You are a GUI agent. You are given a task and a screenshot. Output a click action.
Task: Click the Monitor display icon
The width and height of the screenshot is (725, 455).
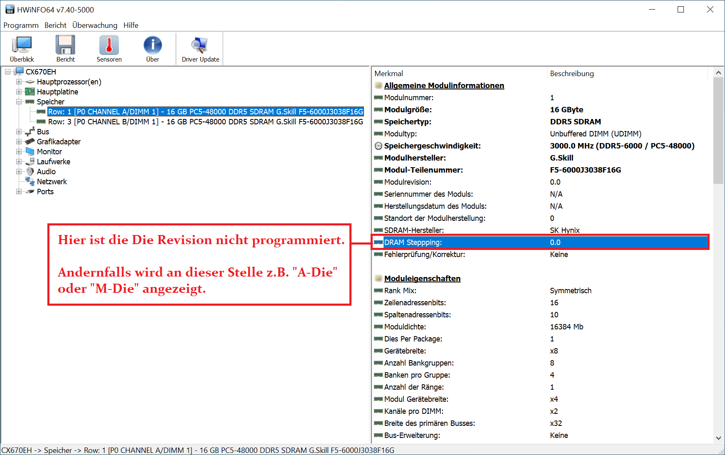point(30,151)
